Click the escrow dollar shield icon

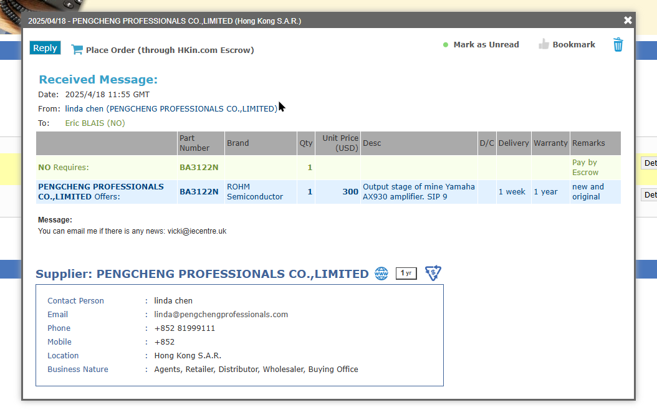(433, 273)
